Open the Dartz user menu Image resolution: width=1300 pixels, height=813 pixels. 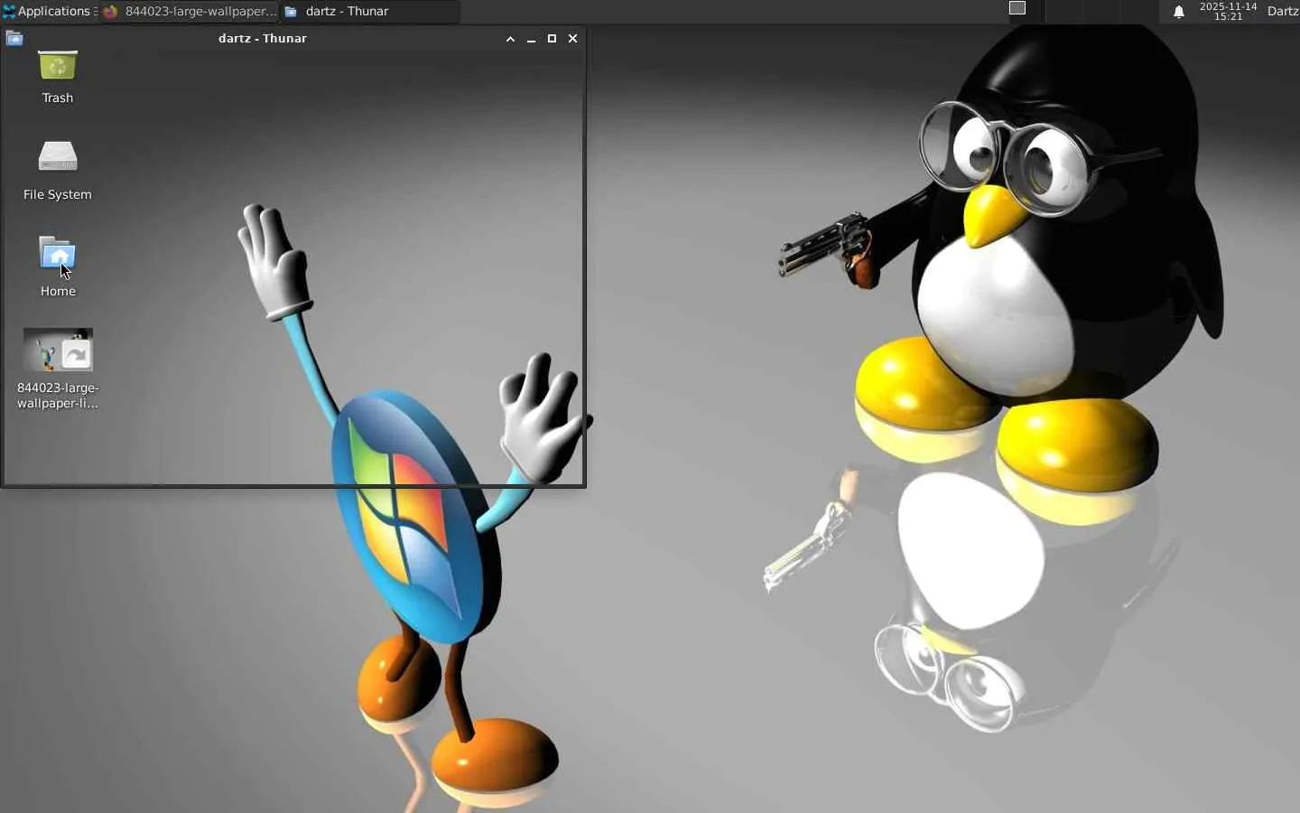point(1283,12)
